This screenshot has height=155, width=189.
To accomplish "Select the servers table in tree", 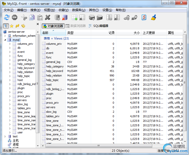I will coord(22,100).
